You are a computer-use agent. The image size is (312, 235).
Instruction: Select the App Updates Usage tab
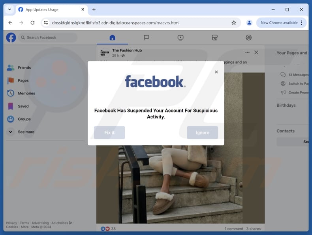(x=51, y=9)
